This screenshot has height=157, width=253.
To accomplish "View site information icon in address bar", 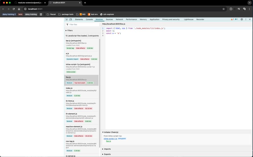I will point(25,9).
